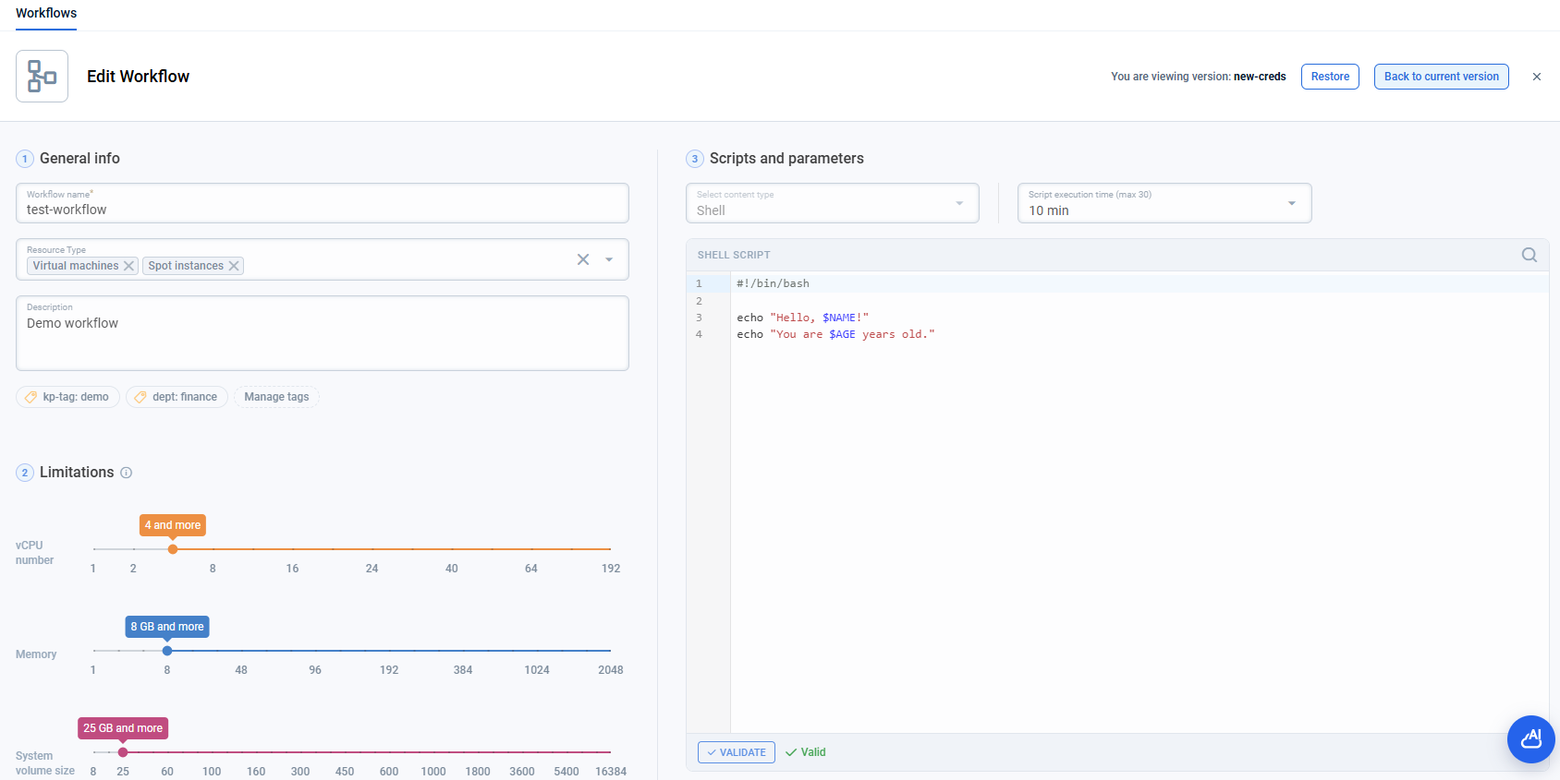Screen dimensions: 1560x780
Task: Click the 8 GB and more memory tooltip
Action: (167, 627)
